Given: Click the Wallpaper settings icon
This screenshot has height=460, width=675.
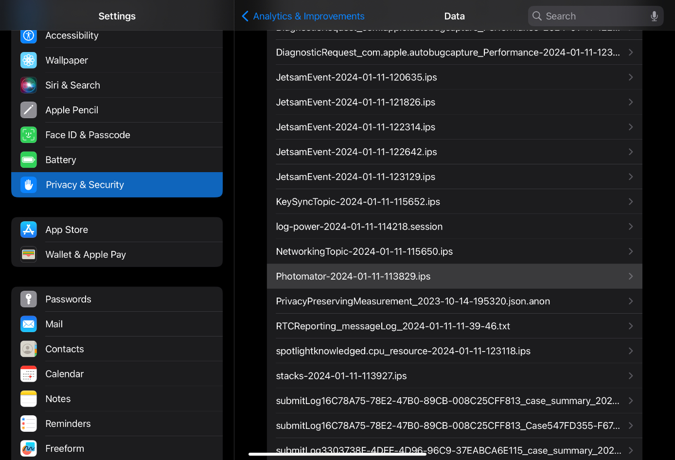Looking at the screenshot, I should [28, 60].
